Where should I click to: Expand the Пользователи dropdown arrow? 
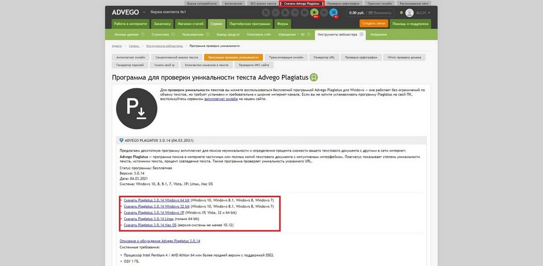click(x=208, y=34)
